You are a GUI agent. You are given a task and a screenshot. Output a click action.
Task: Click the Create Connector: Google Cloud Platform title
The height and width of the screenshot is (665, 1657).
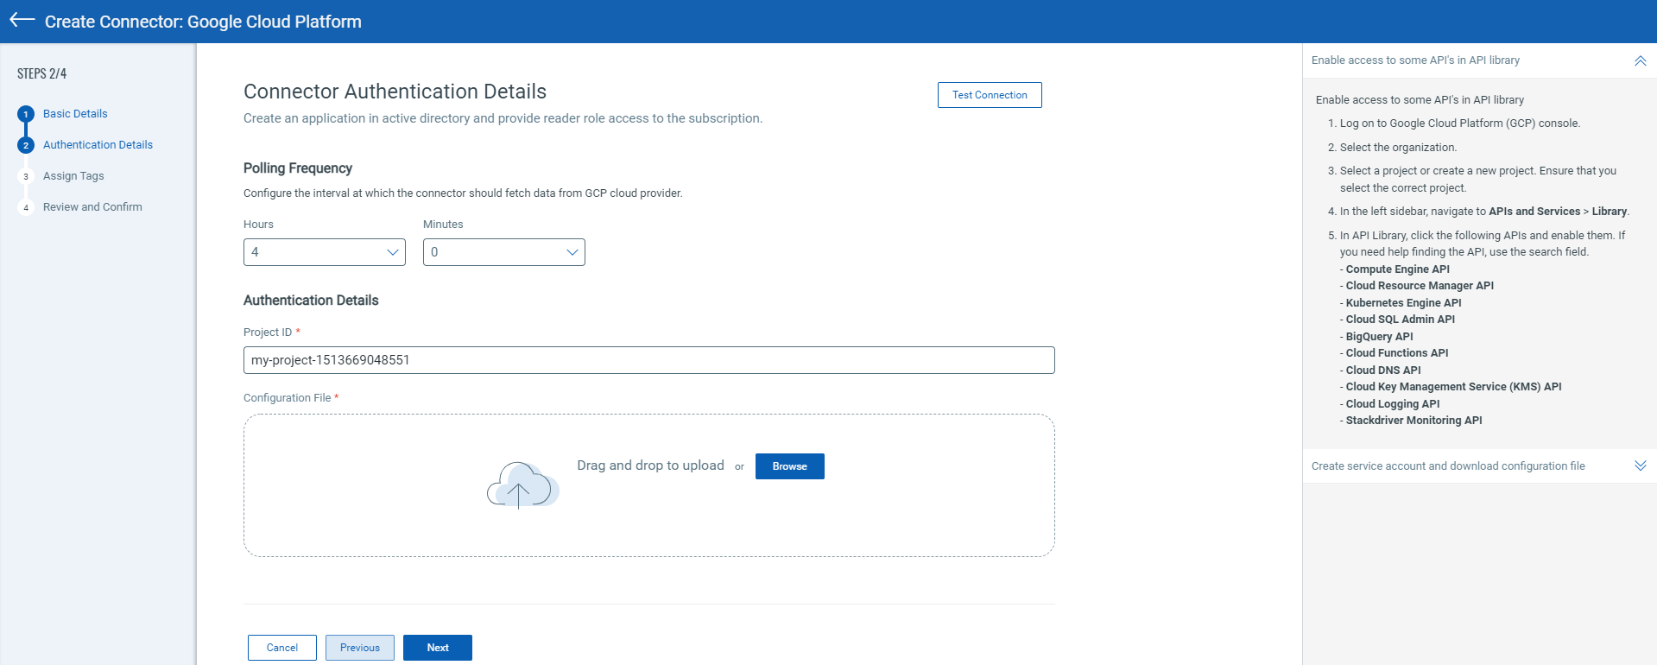tap(203, 22)
